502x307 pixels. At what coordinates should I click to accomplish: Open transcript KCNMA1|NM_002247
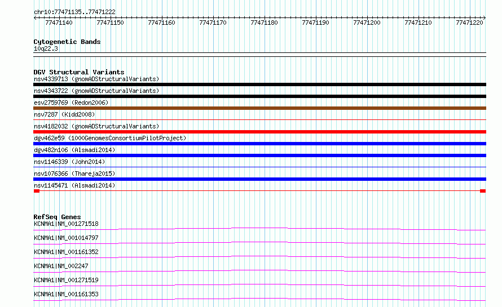point(61,266)
